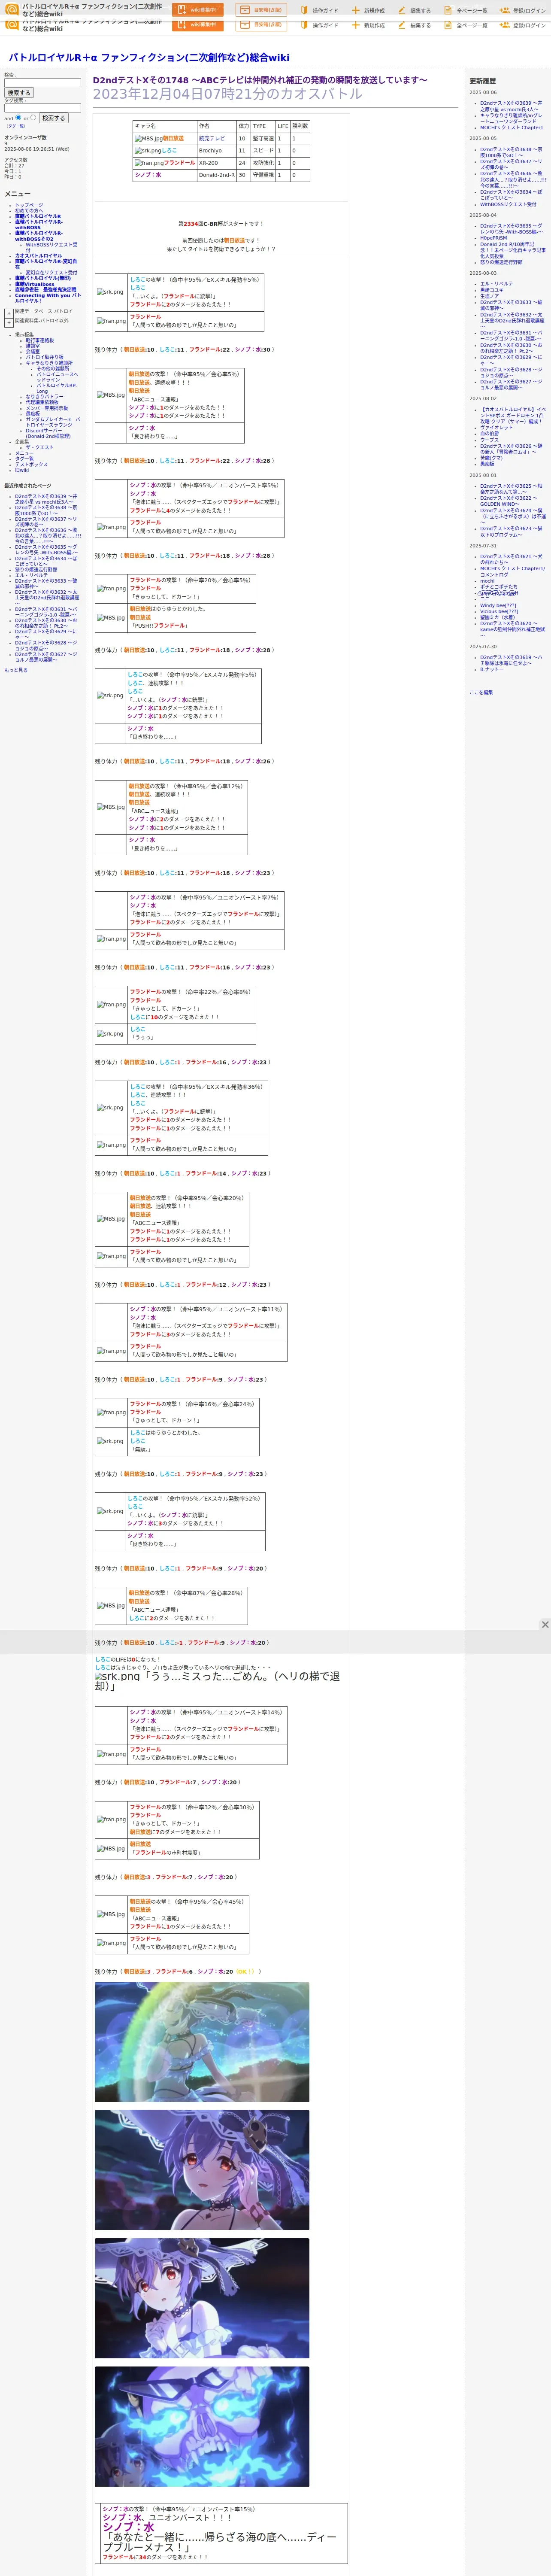
Task: Expand the 関連資料集-バトロイ以外 section
Action: tap(9, 323)
